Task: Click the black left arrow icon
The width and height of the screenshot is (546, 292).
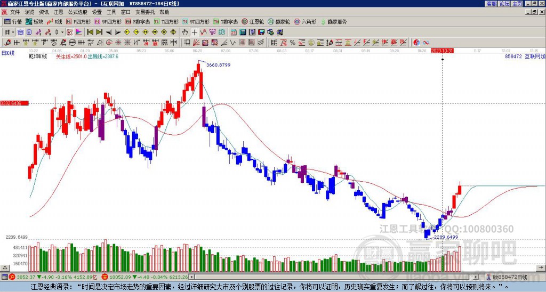Action: click(x=109, y=33)
